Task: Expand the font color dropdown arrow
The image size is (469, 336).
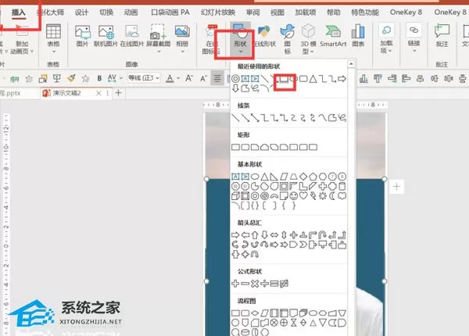Action: point(178,78)
